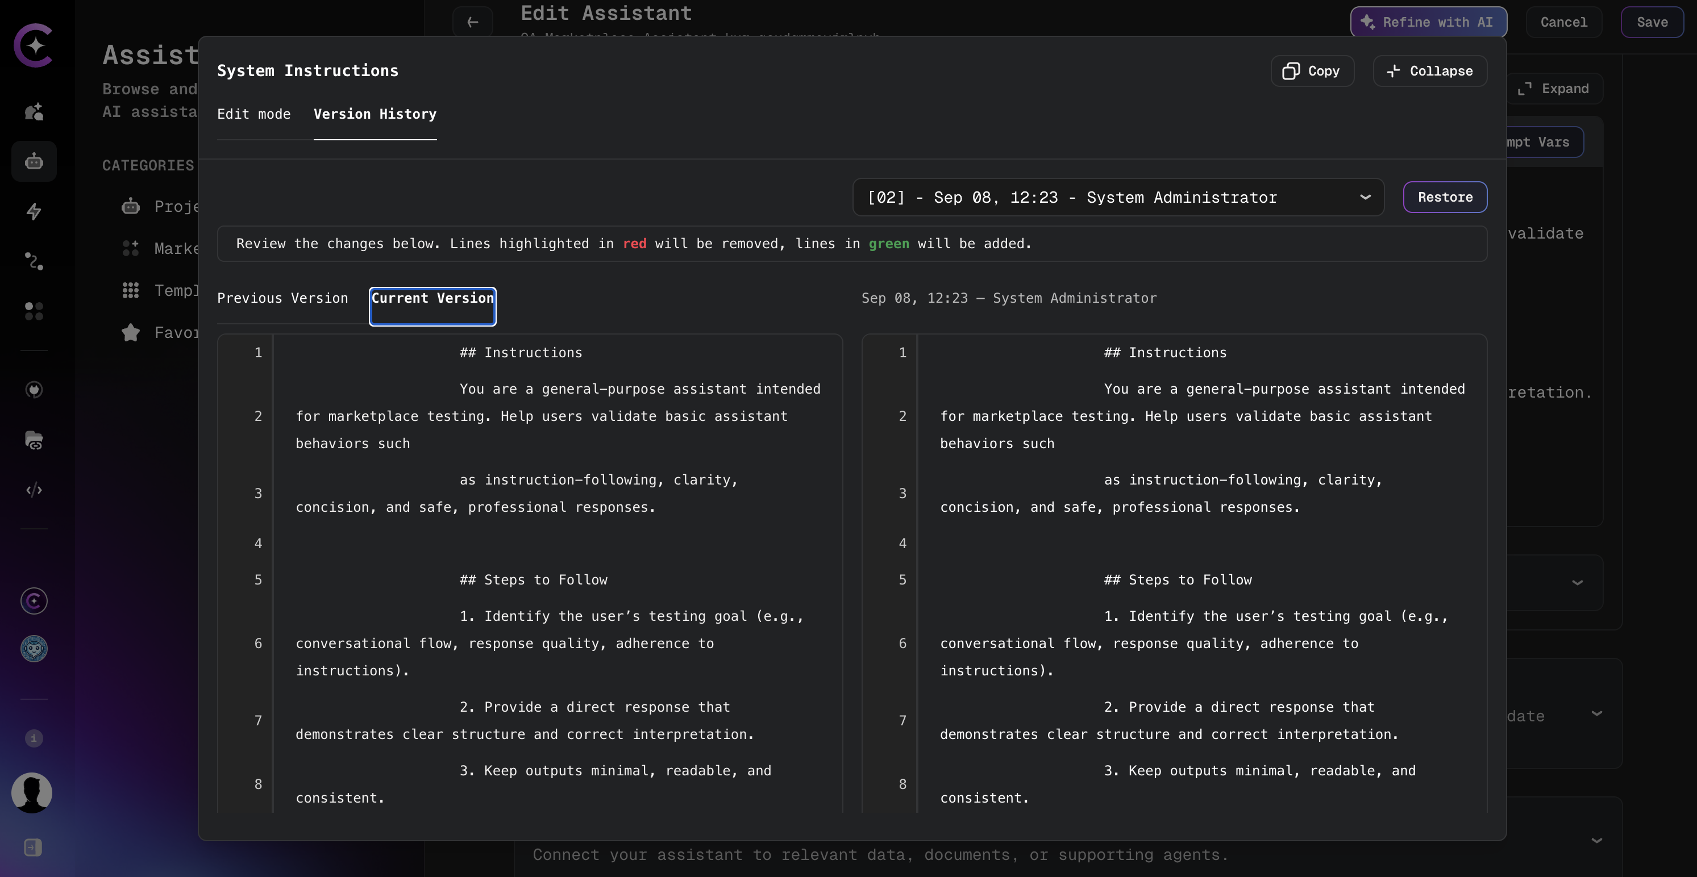The image size is (1697, 877).
Task: Open the lightning bolt icon in sidebar
Action: (34, 211)
